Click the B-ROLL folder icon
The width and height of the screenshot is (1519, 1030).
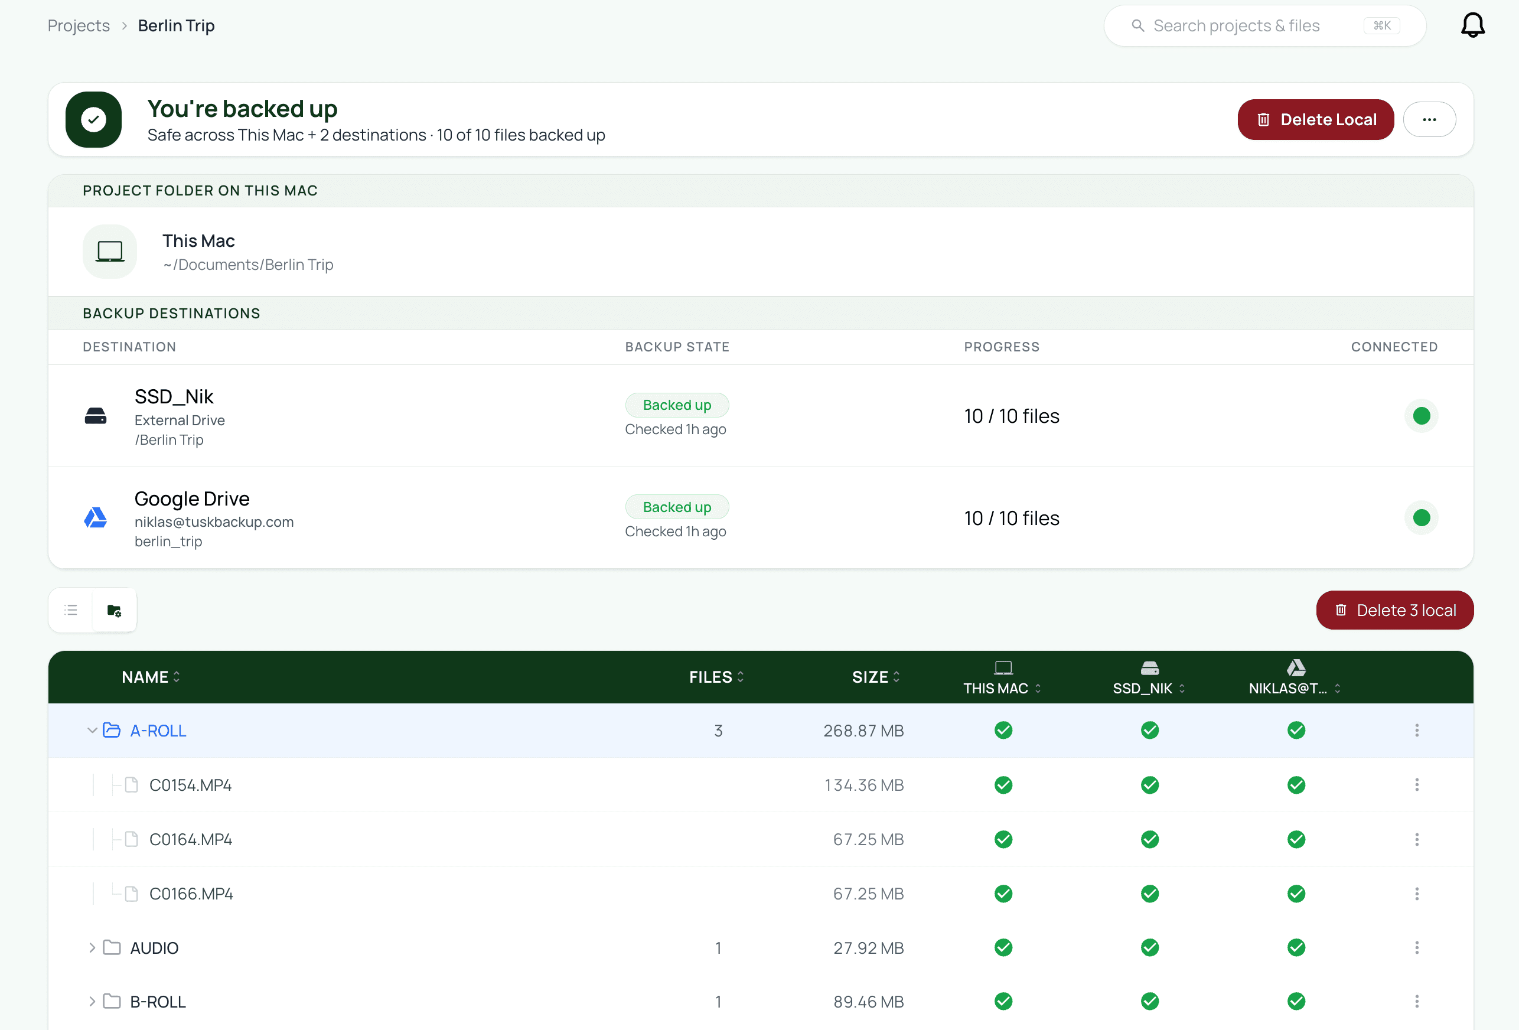click(x=112, y=1001)
